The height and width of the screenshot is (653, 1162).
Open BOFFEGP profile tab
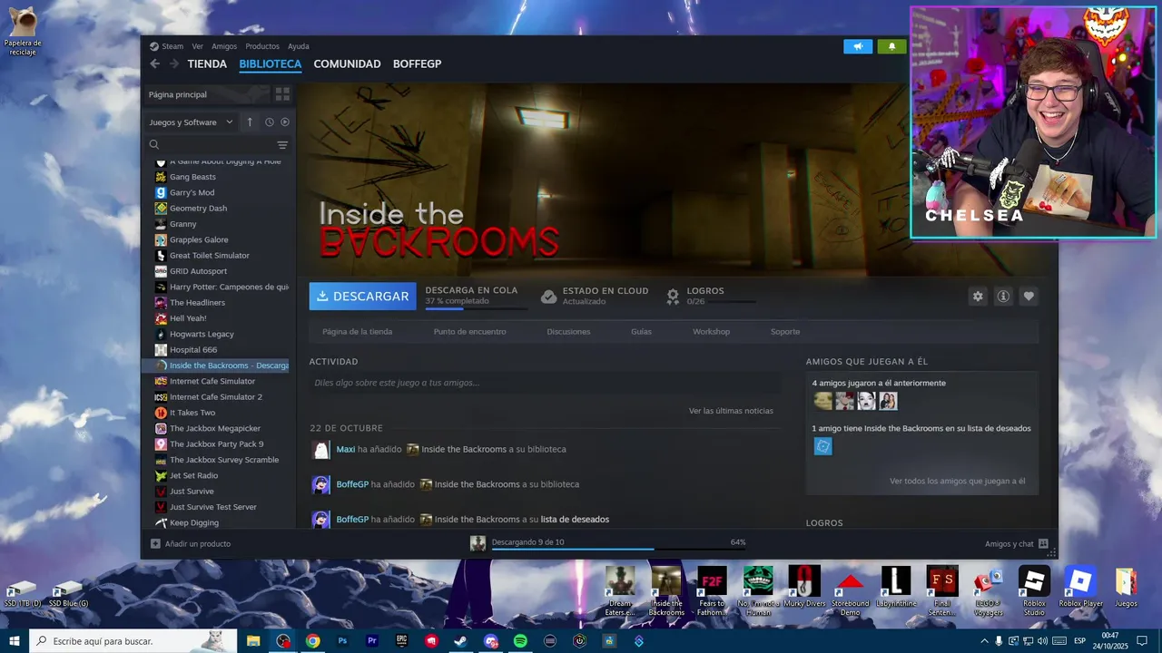[x=417, y=64]
